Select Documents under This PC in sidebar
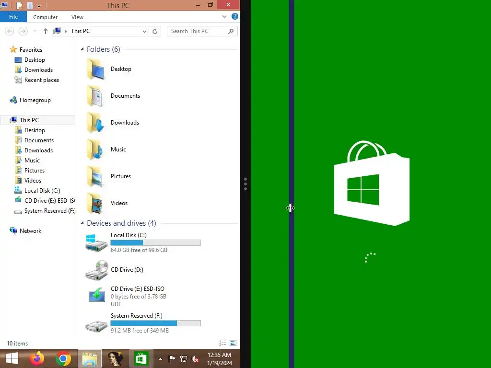 39,140
